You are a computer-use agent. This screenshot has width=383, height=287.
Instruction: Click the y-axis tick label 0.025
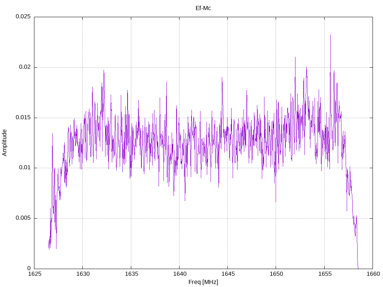pos(23,16)
